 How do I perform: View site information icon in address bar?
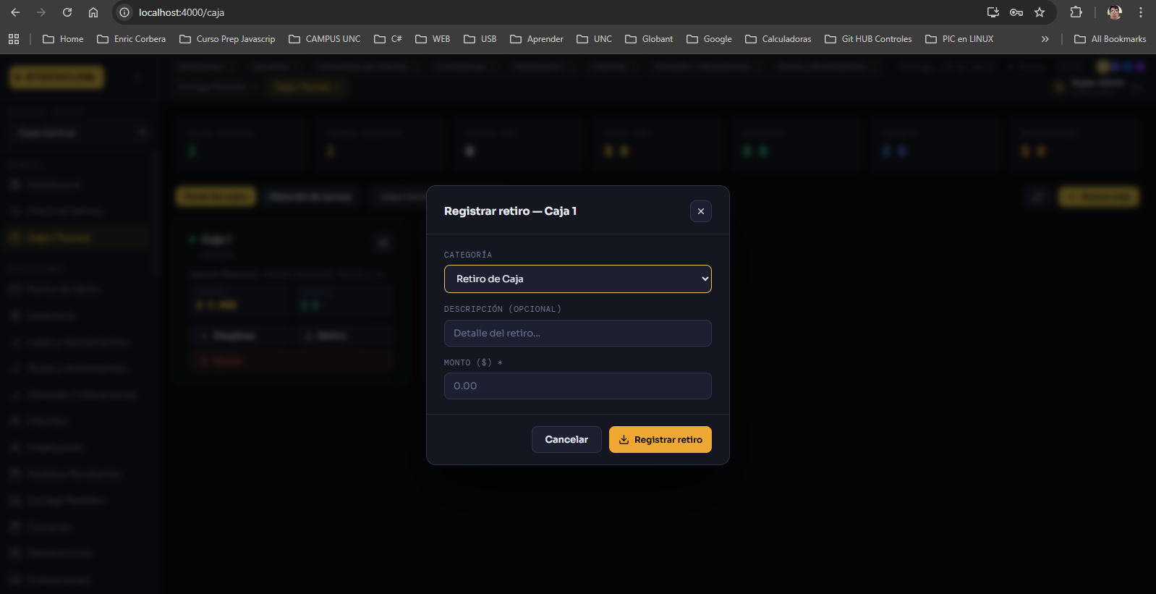coord(124,12)
